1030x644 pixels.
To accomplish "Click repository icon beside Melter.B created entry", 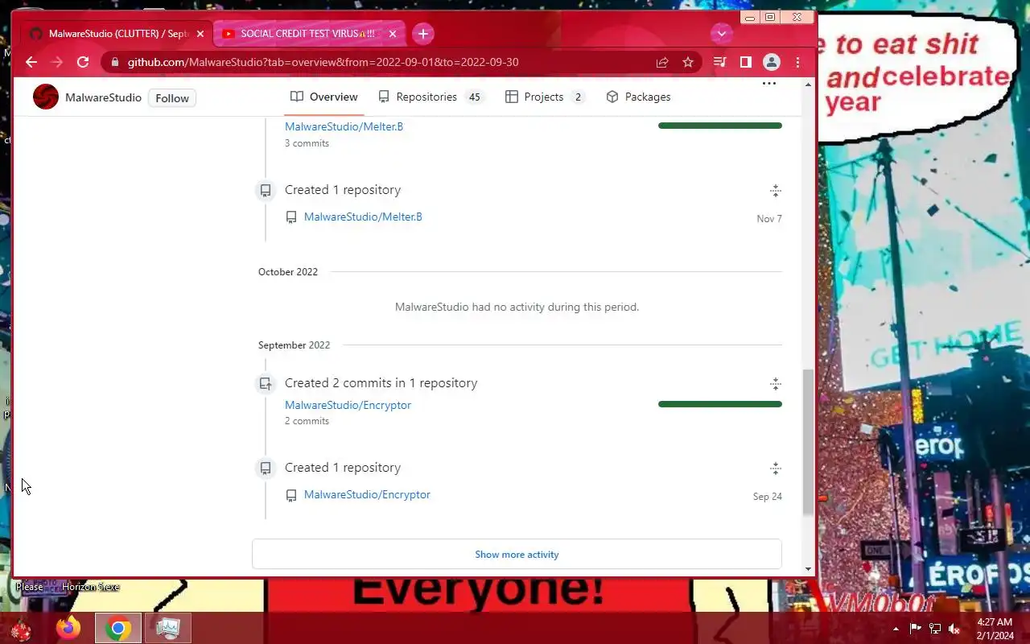I will click(291, 217).
